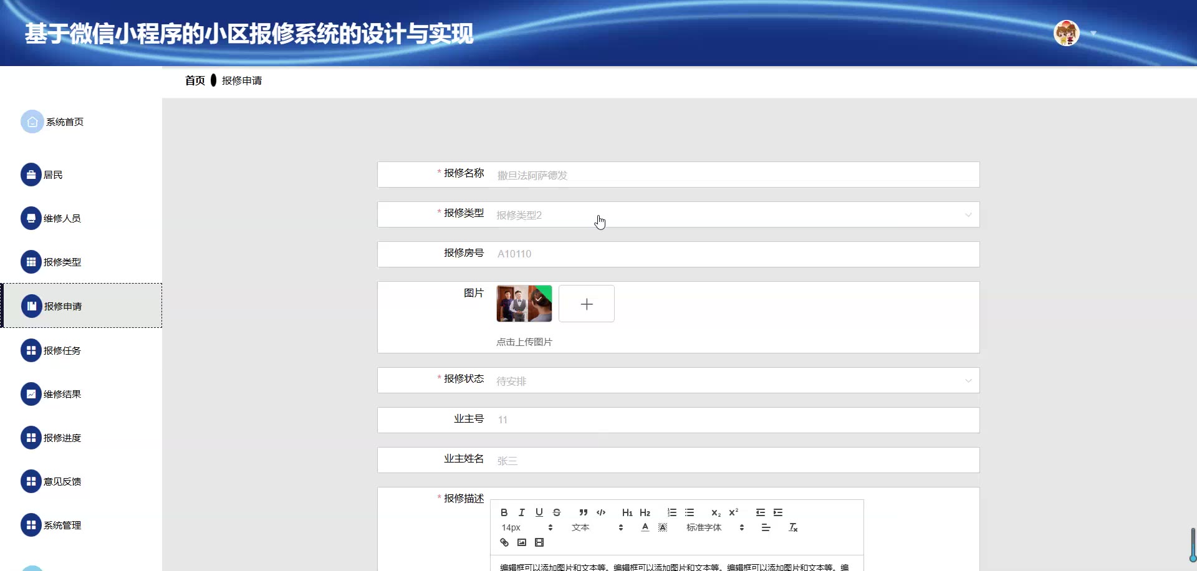Open the 维修人员 sidebar menu

(x=51, y=218)
